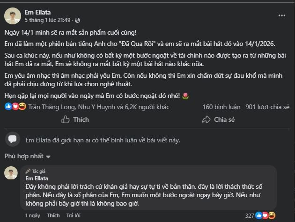Click the speech bubble comment restriction icon
This screenshot has height=222, width=295.
(13, 139)
